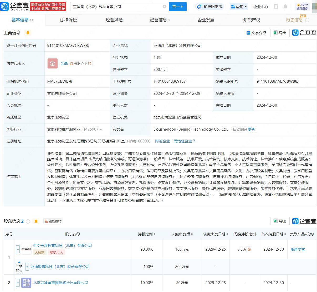
Task: Select the 90.00% shareholding cell
Action: pyautogui.click(x=147, y=249)
